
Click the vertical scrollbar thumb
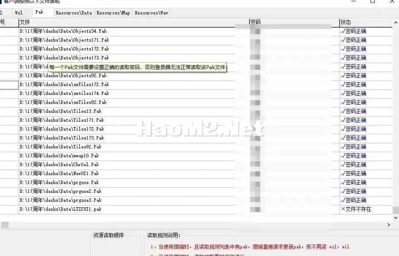coord(396,210)
